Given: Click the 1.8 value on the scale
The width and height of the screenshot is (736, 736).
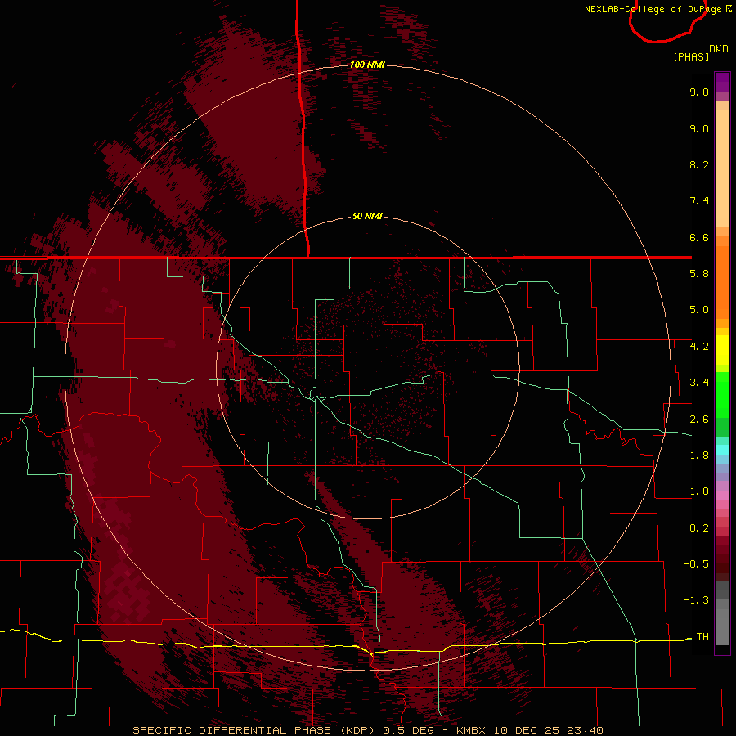Looking at the screenshot, I should tap(699, 456).
